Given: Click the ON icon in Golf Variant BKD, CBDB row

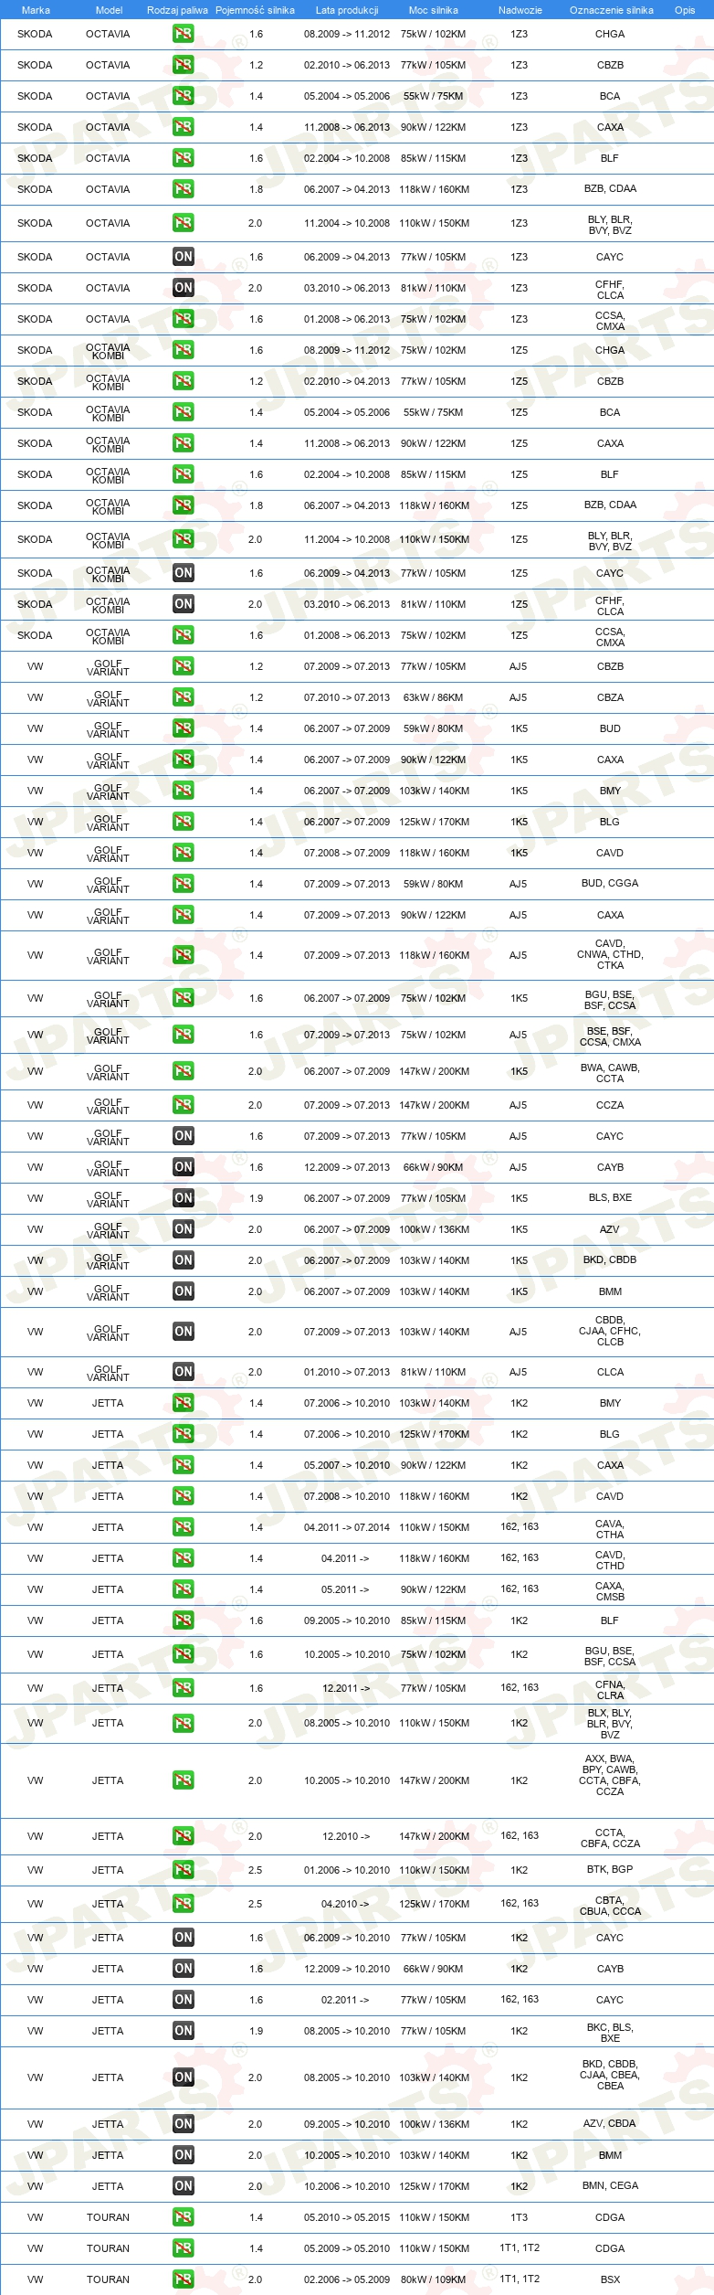Looking at the screenshot, I should point(184,1259).
